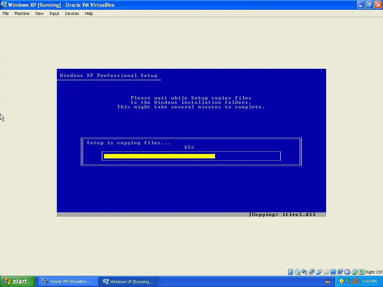Click the Right Ctrl host key label
Viewport: 383px width, 287px height.
pyautogui.click(x=374, y=272)
